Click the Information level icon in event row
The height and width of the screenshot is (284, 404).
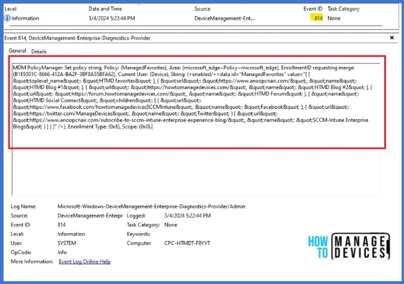pyautogui.click(x=7, y=18)
